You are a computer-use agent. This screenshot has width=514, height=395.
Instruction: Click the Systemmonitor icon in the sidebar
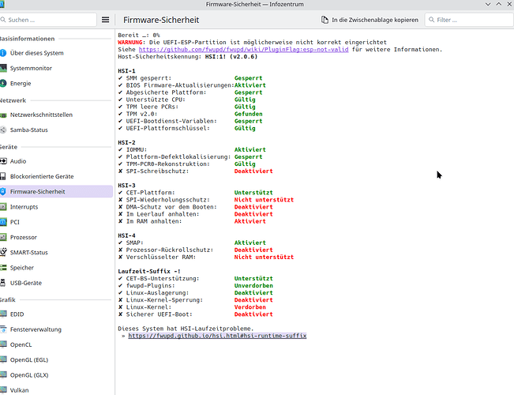[x=3, y=68]
